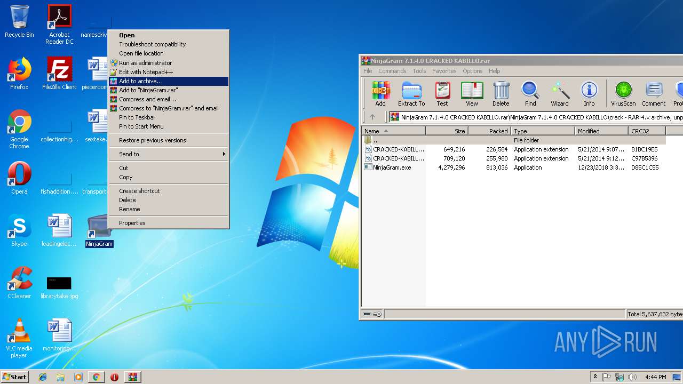Choose Pin to Taskbar
The height and width of the screenshot is (384, 683).
tap(169, 117)
